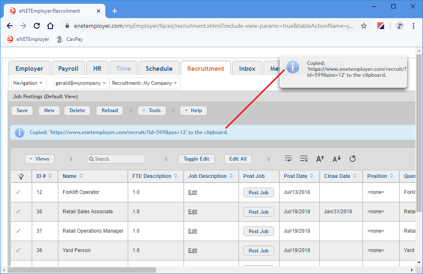
Task: Open the Navigation dropdown
Action: [28, 83]
